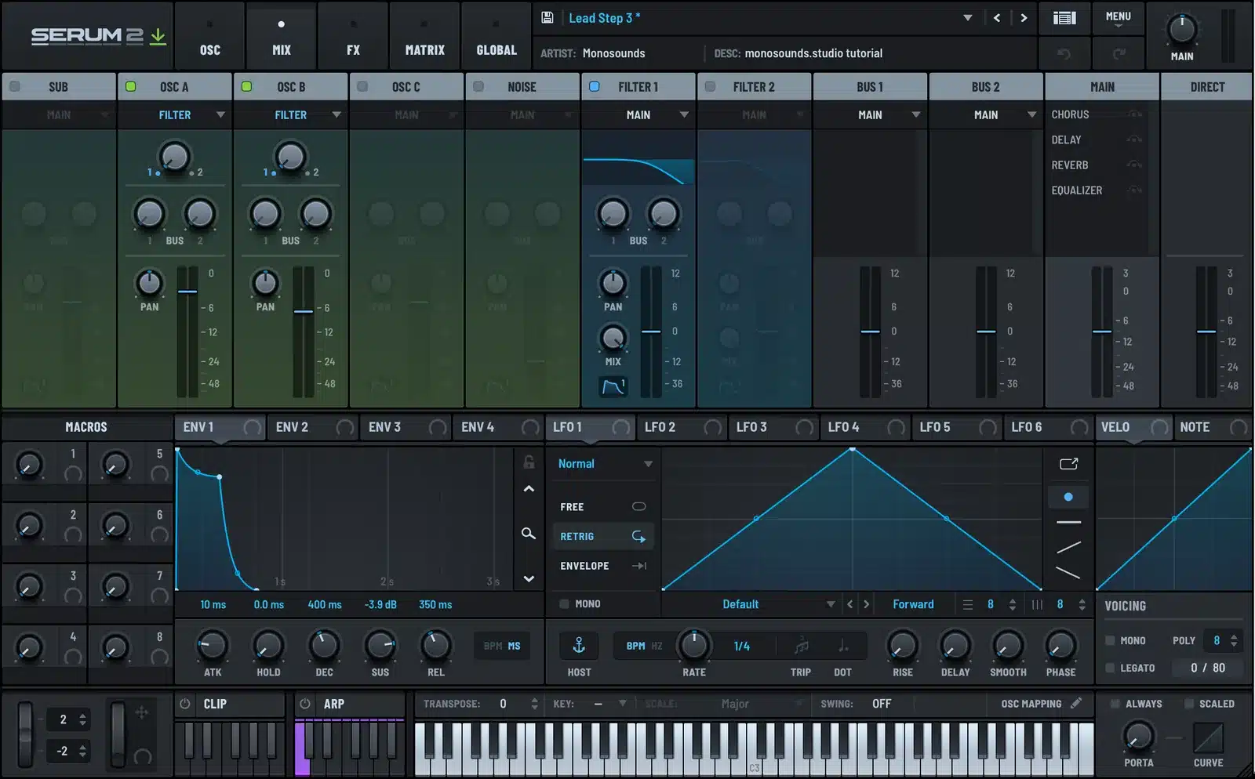Screen dimensions: 1255x779
Task: Open the preset name dropdown arrow
Action: (x=967, y=18)
